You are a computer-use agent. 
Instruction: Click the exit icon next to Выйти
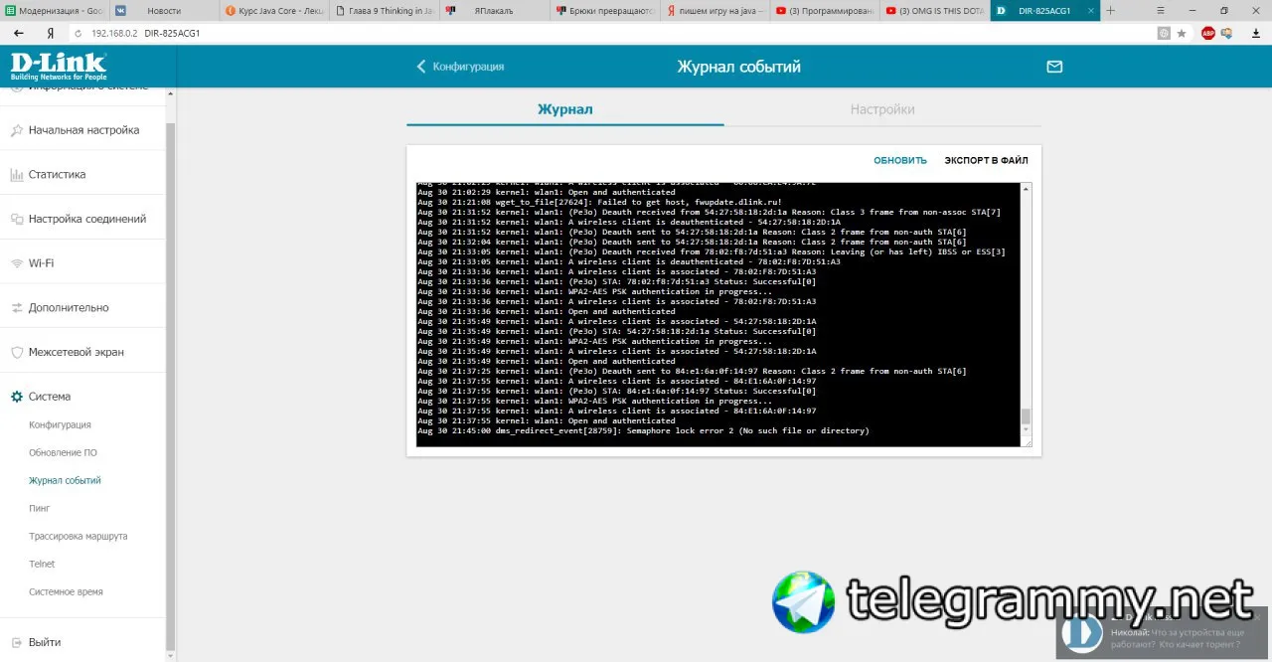click(x=17, y=643)
